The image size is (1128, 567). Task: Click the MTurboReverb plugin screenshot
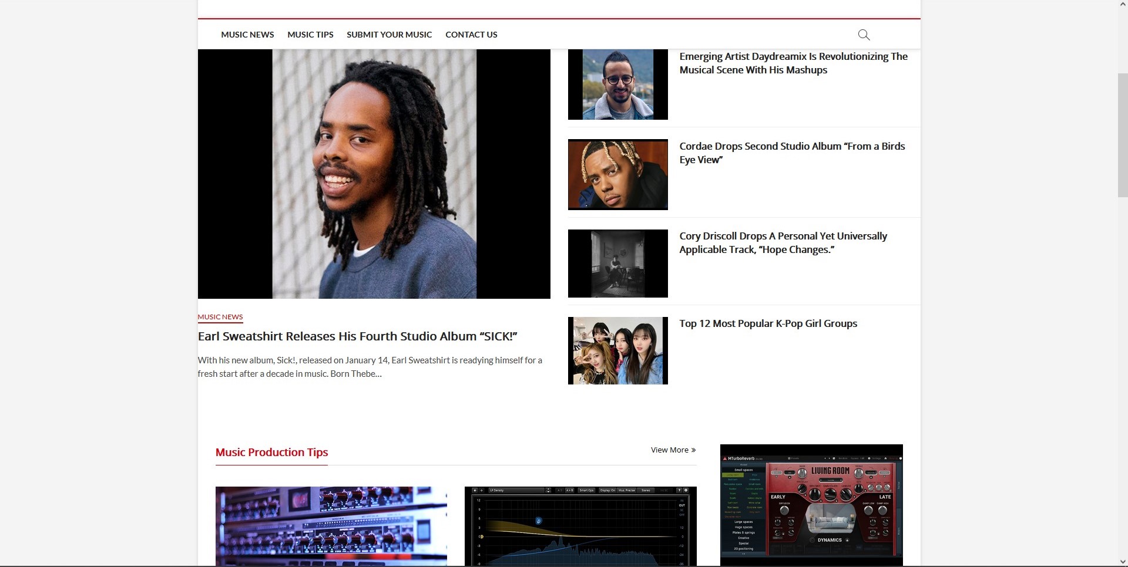[x=811, y=505]
